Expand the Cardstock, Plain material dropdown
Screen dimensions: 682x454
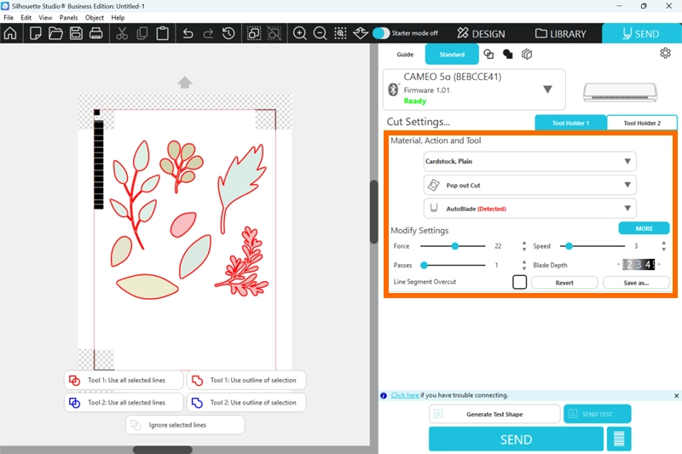click(529, 162)
